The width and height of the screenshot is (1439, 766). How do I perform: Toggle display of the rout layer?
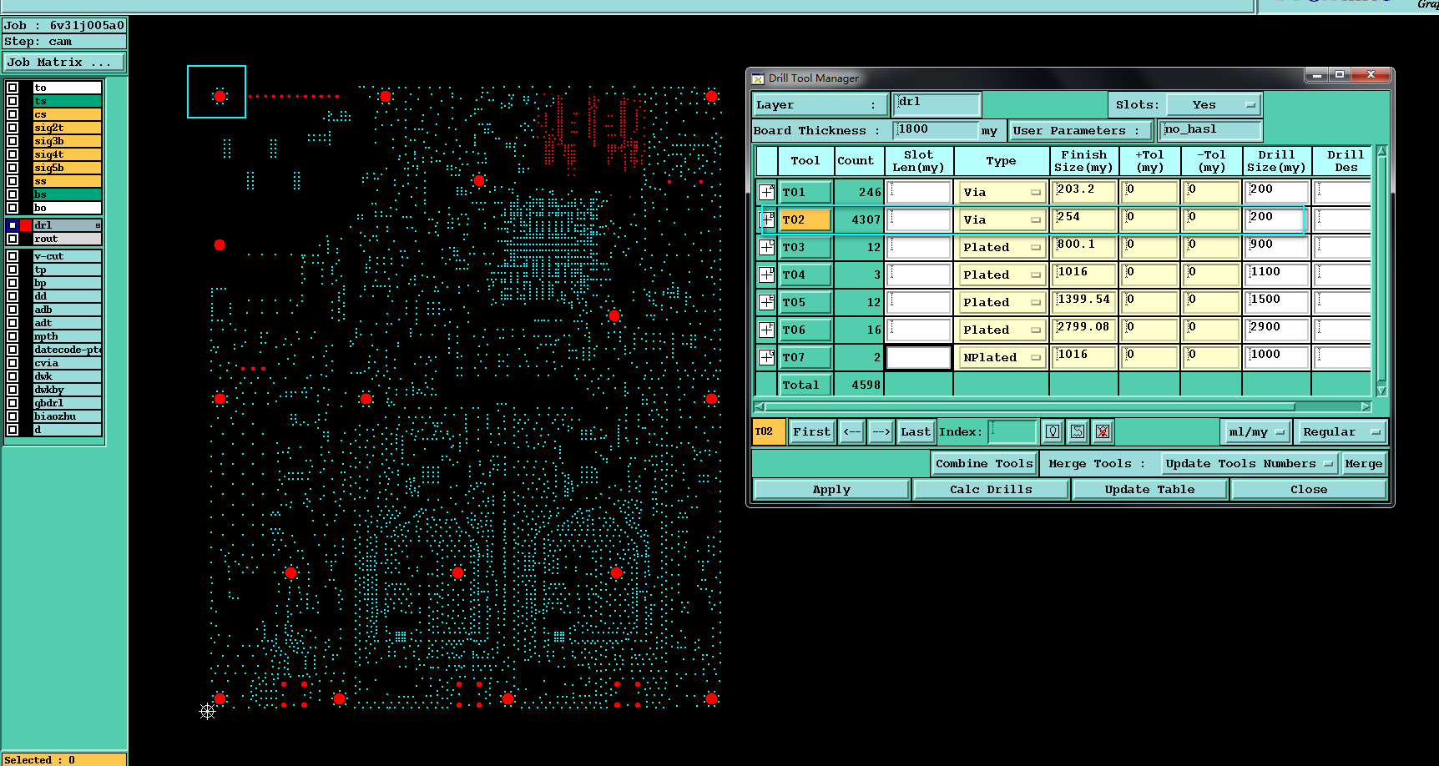pos(13,239)
